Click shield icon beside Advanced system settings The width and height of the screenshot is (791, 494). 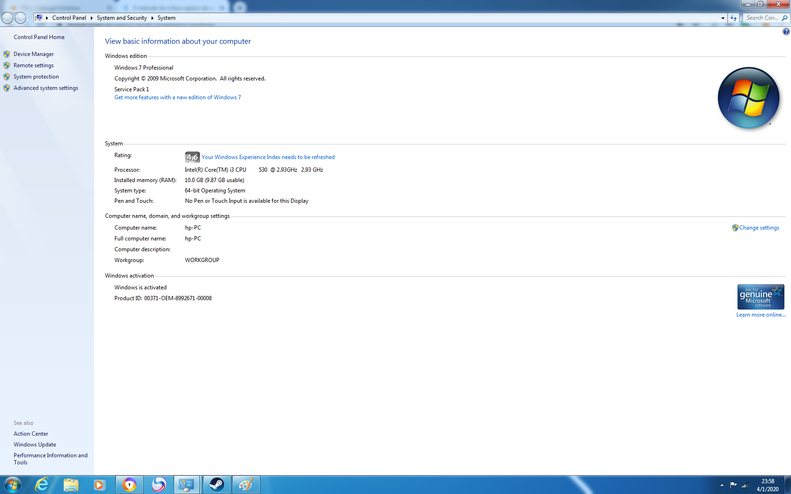pos(7,88)
